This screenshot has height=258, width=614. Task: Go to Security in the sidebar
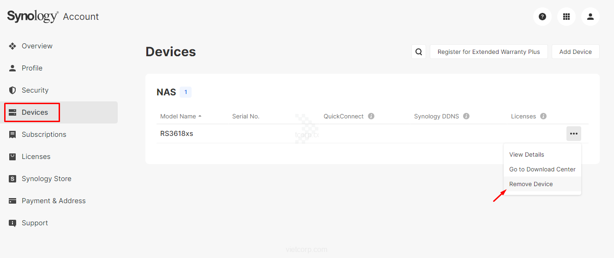pos(35,90)
